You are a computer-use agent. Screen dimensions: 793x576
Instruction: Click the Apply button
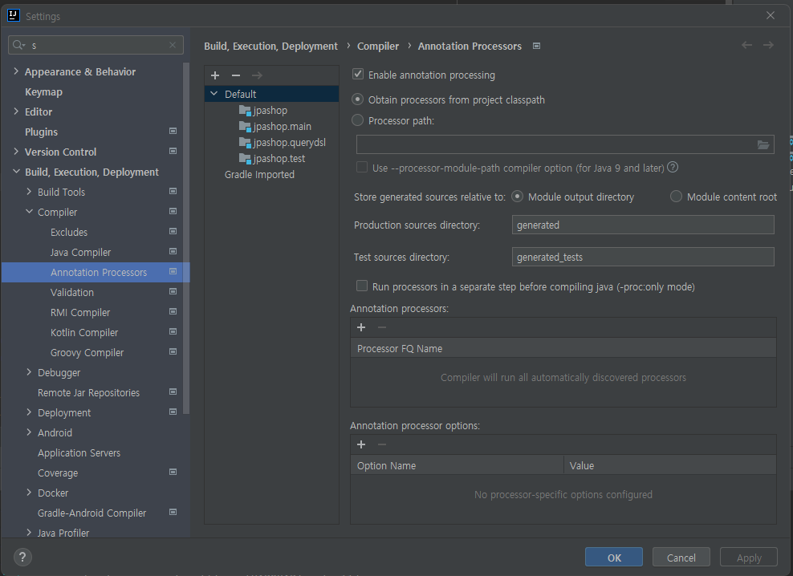tap(749, 558)
